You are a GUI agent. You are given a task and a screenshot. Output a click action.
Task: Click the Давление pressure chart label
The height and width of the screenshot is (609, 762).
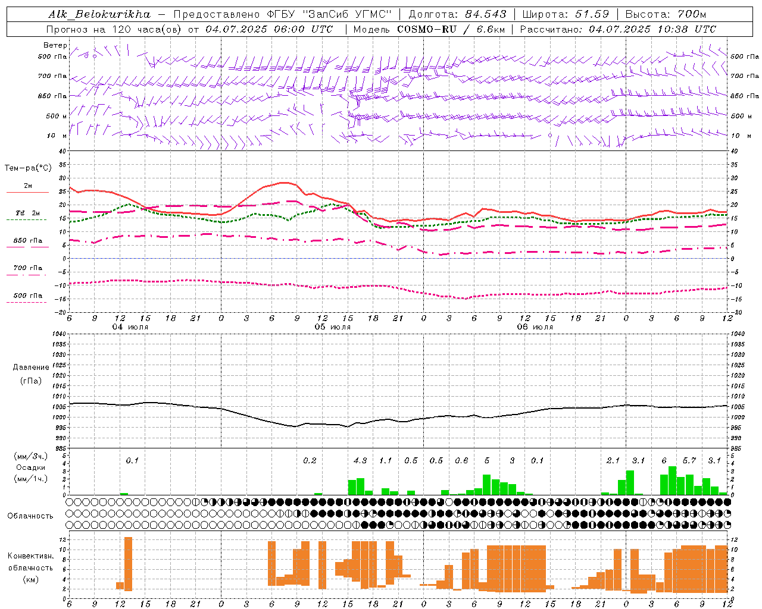tap(31, 368)
